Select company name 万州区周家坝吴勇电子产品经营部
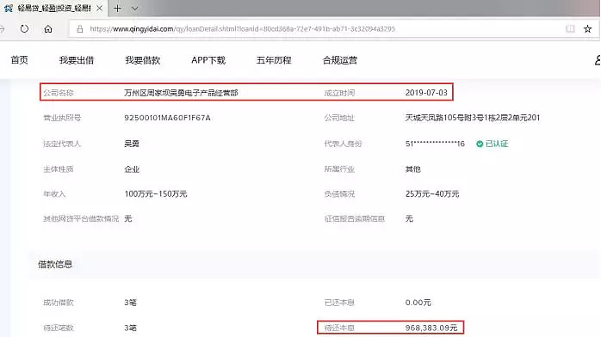 point(181,93)
